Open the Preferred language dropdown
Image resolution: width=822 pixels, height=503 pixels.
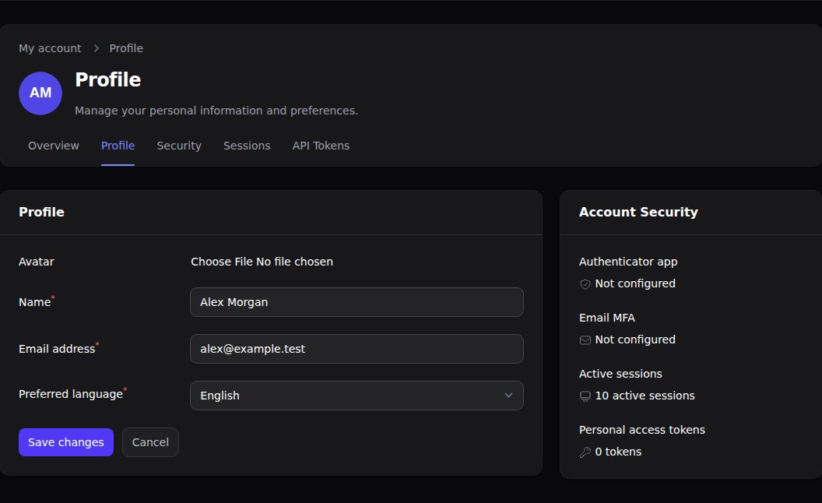pyautogui.click(x=357, y=396)
